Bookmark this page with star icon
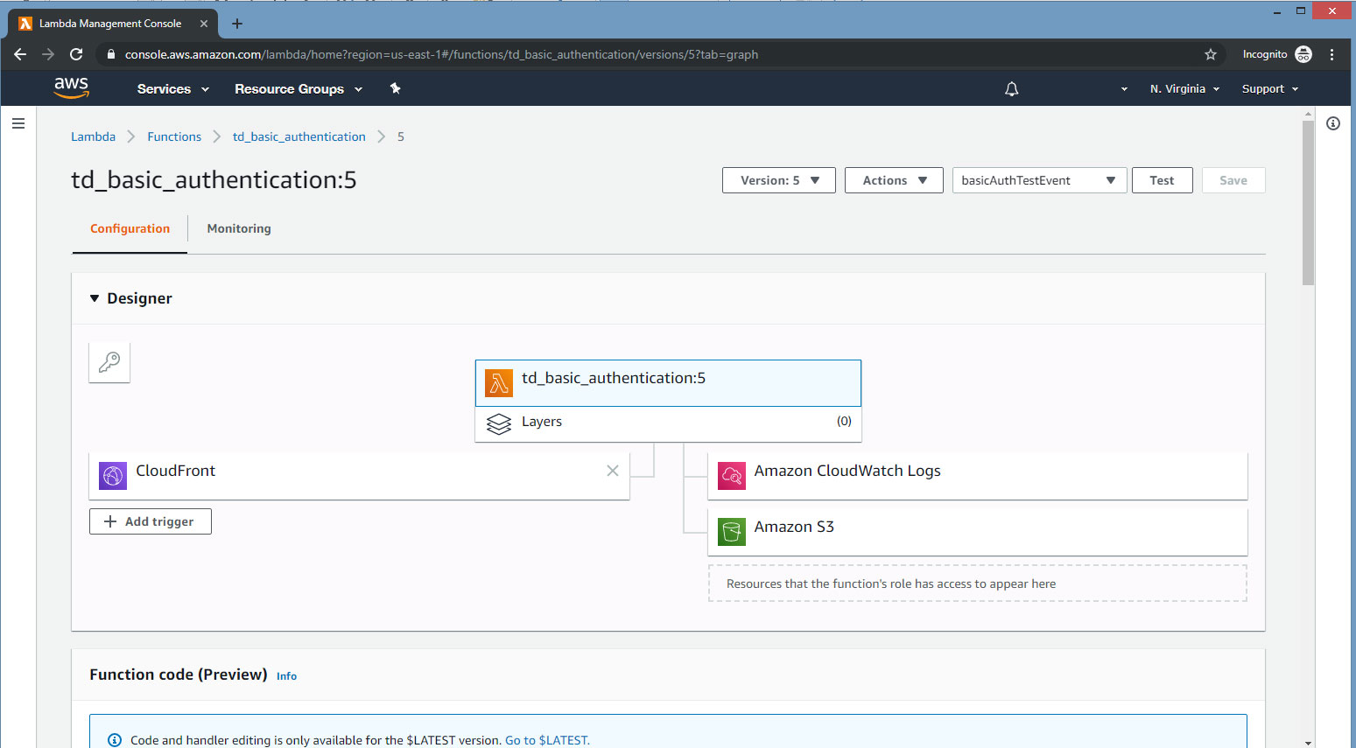This screenshot has width=1356, height=748. 1211,54
